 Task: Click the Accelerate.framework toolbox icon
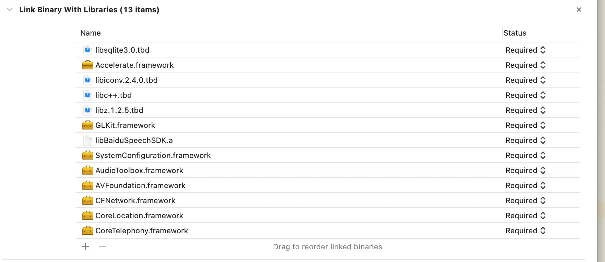click(x=88, y=65)
